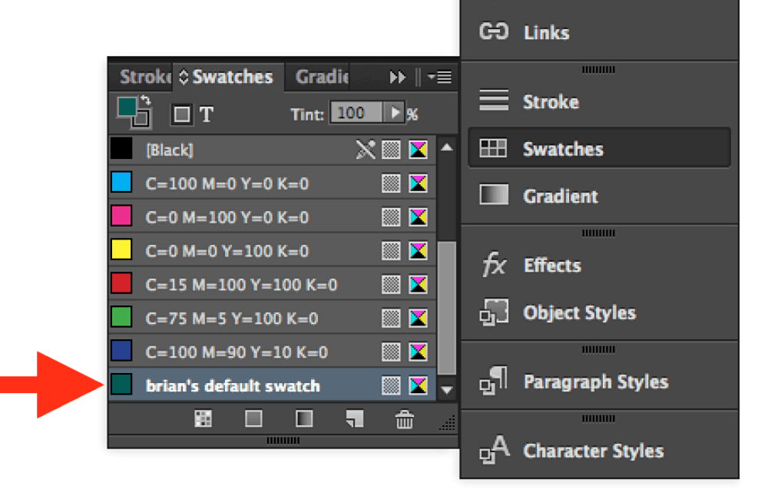Switch to the Gradient tab
Screen dimensions: 768x499
[319, 77]
